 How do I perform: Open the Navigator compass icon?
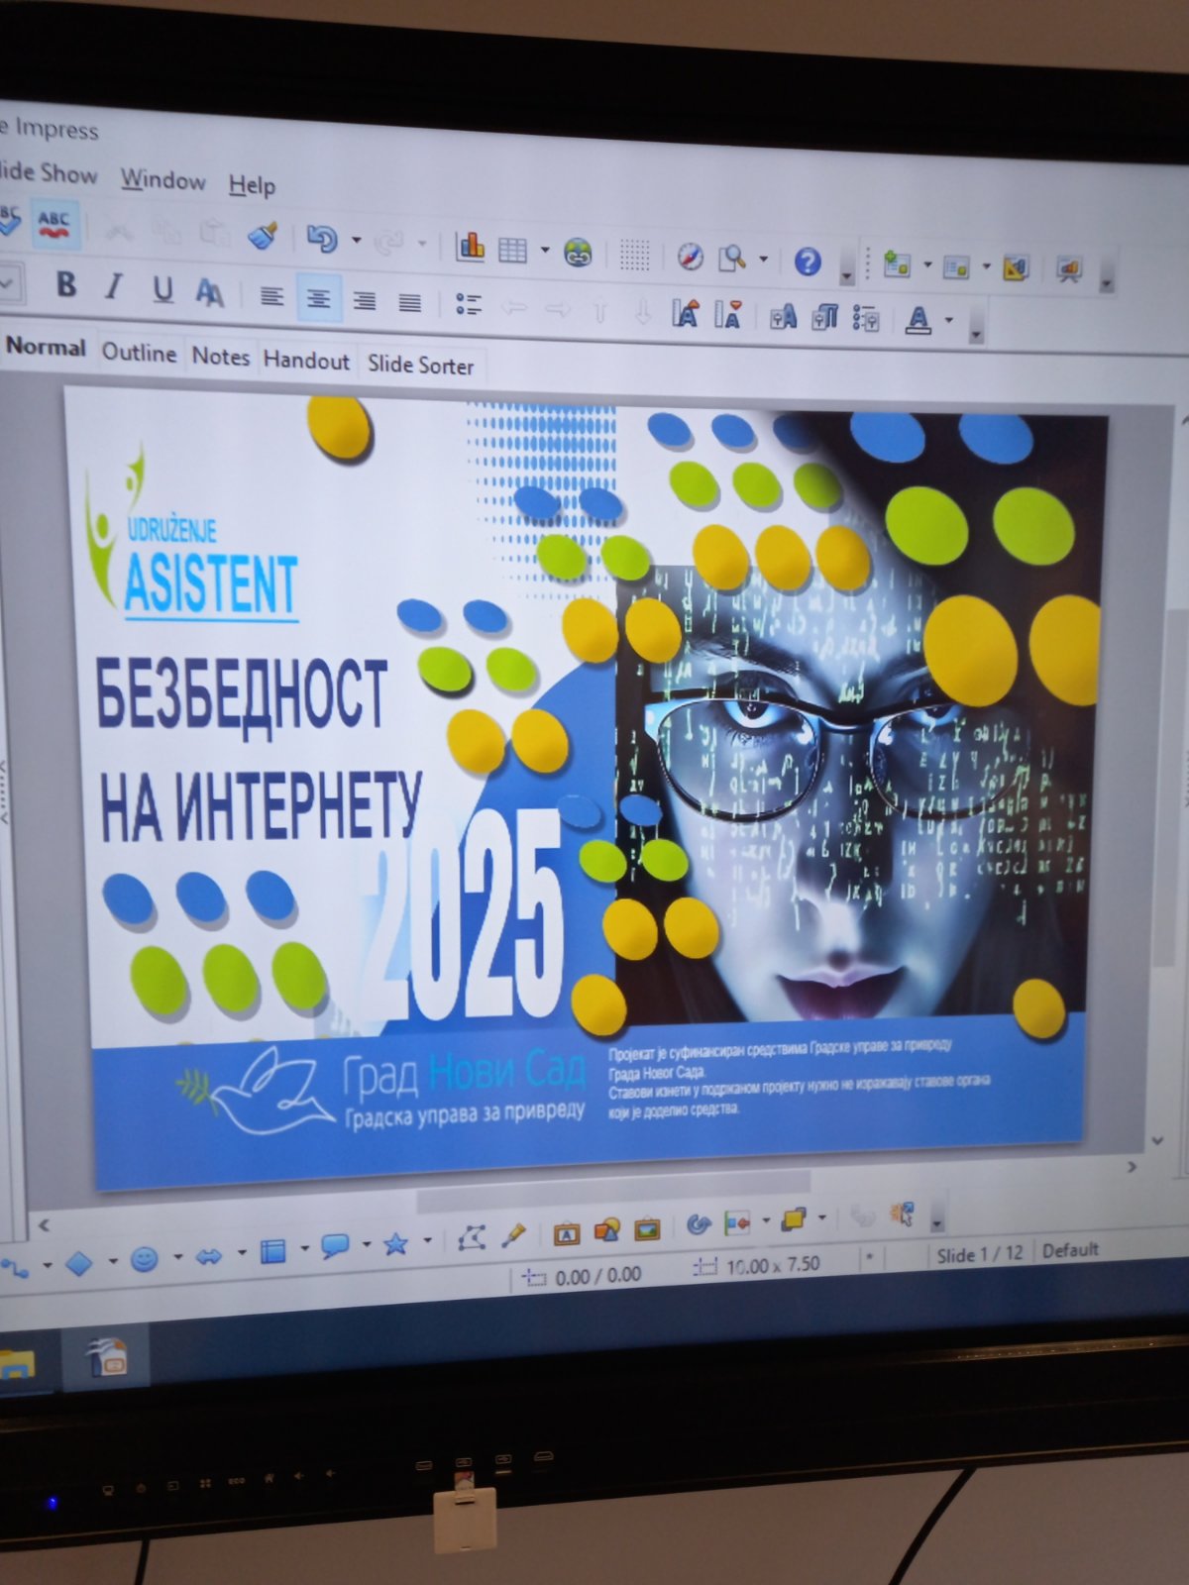point(690,258)
